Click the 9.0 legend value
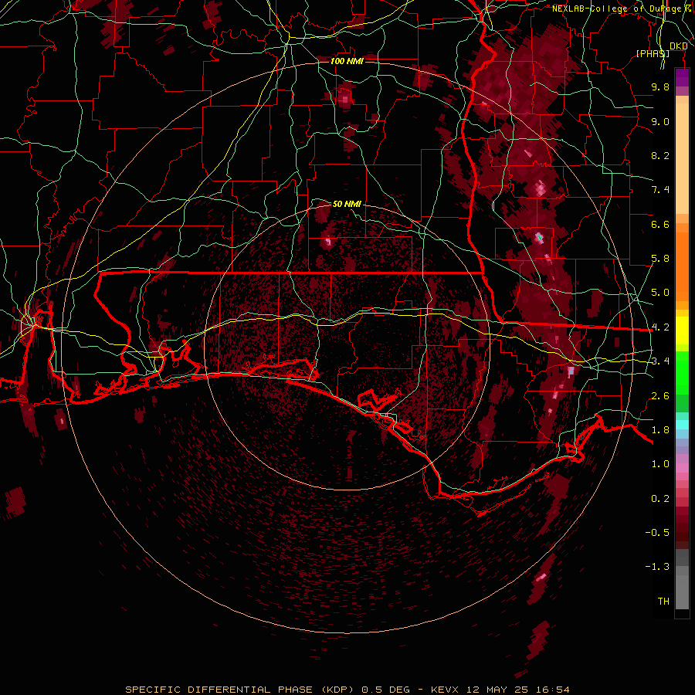The width and height of the screenshot is (695, 695). [660, 121]
